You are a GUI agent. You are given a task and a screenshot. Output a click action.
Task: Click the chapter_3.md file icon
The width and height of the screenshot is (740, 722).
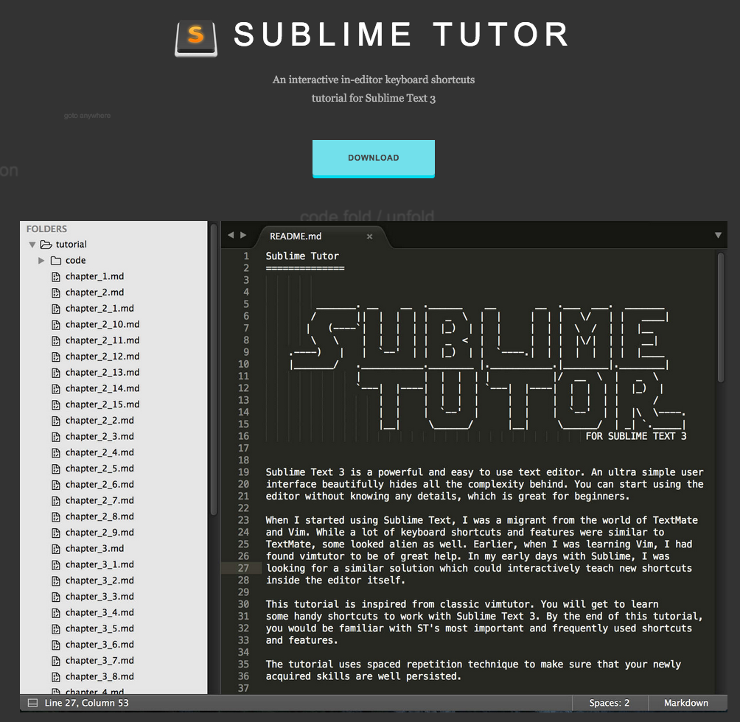click(x=56, y=550)
